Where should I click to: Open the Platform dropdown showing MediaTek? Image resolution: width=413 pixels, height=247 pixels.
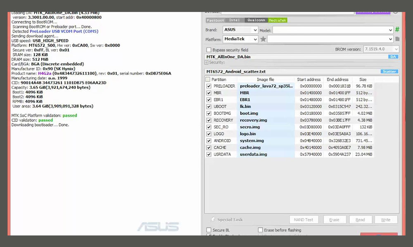pyautogui.click(x=240, y=39)
